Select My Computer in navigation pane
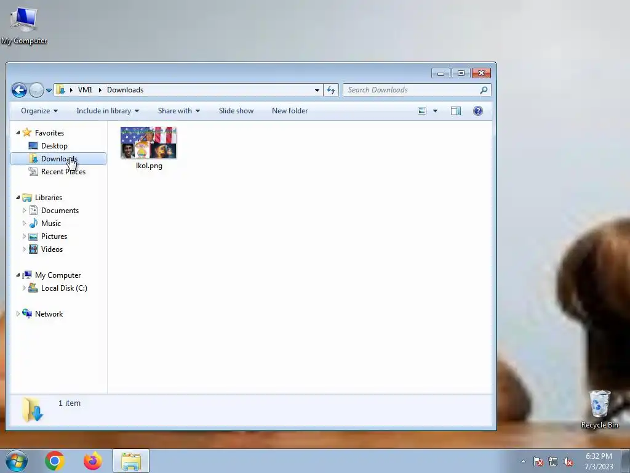This screenshot has width=630, height=473. [57, 275]
